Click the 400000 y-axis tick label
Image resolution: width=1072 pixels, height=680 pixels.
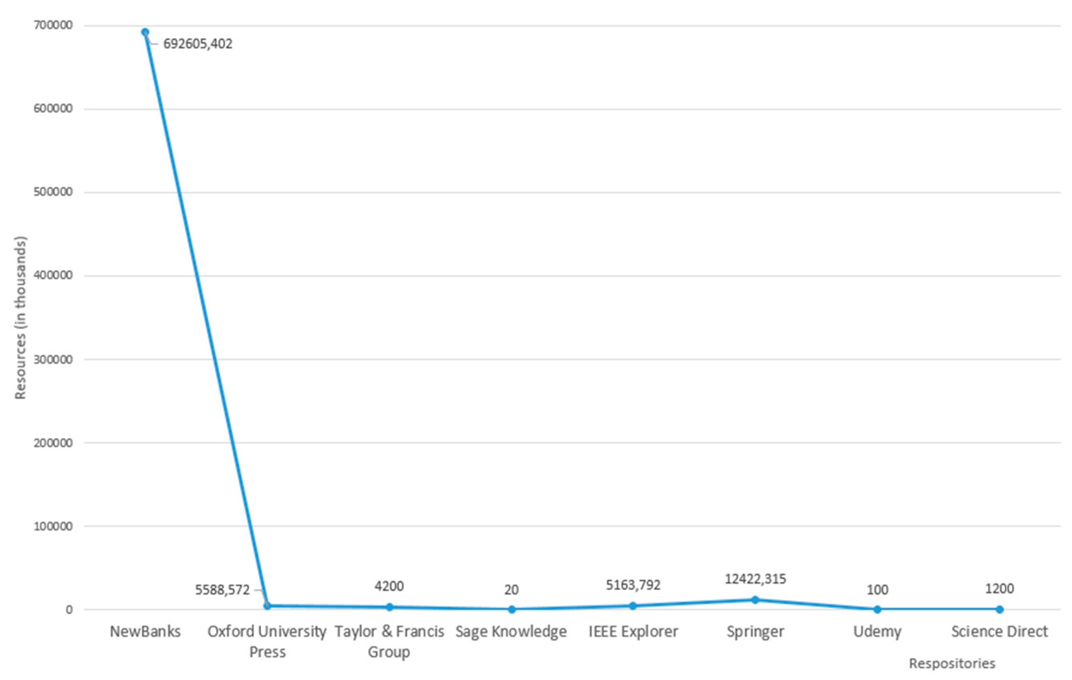pyautogui.click(x=53, y=275)
